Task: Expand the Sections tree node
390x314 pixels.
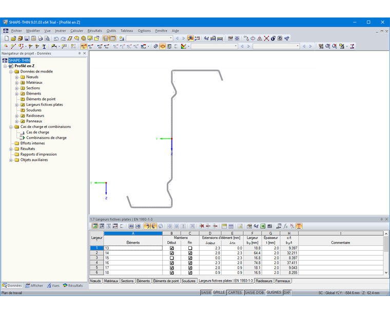Action: [16, 88]
